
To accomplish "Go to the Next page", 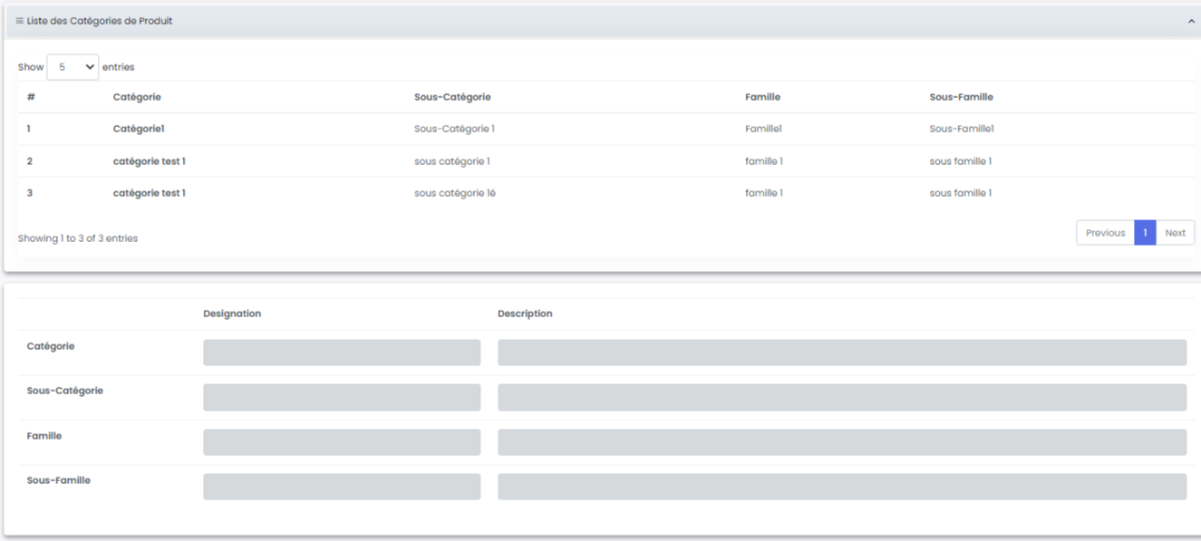I will [1175, 233].
